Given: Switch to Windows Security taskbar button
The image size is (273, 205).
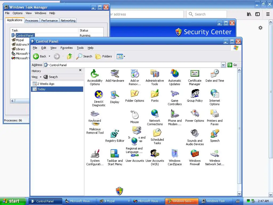Looking at the screenshot, I should [182, 201].
